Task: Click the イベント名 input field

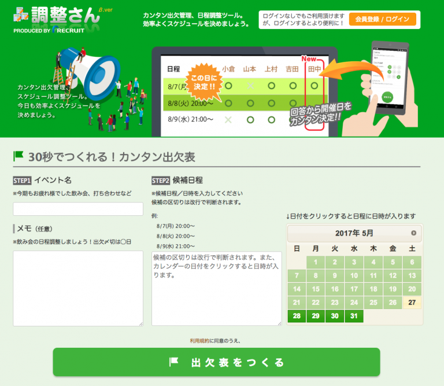Action: pyautogui.click(x=78, y=209)
